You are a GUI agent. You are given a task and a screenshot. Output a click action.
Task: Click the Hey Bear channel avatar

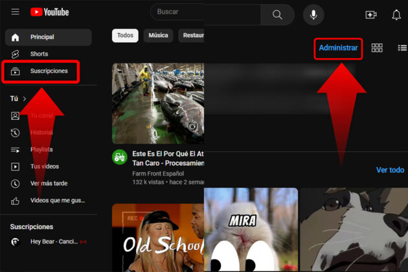[15, 242]
